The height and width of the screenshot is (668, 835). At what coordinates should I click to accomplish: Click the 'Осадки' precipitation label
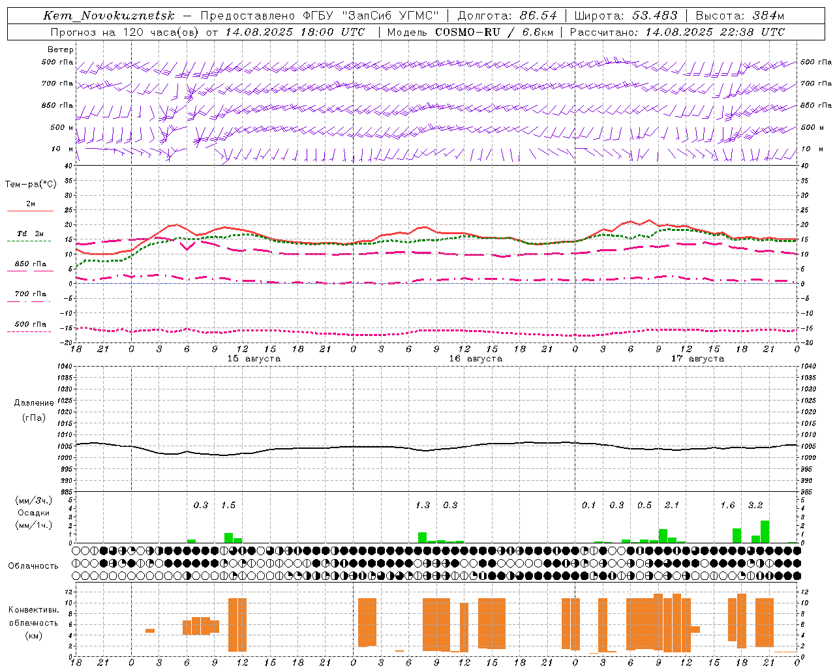coord(34,513)
